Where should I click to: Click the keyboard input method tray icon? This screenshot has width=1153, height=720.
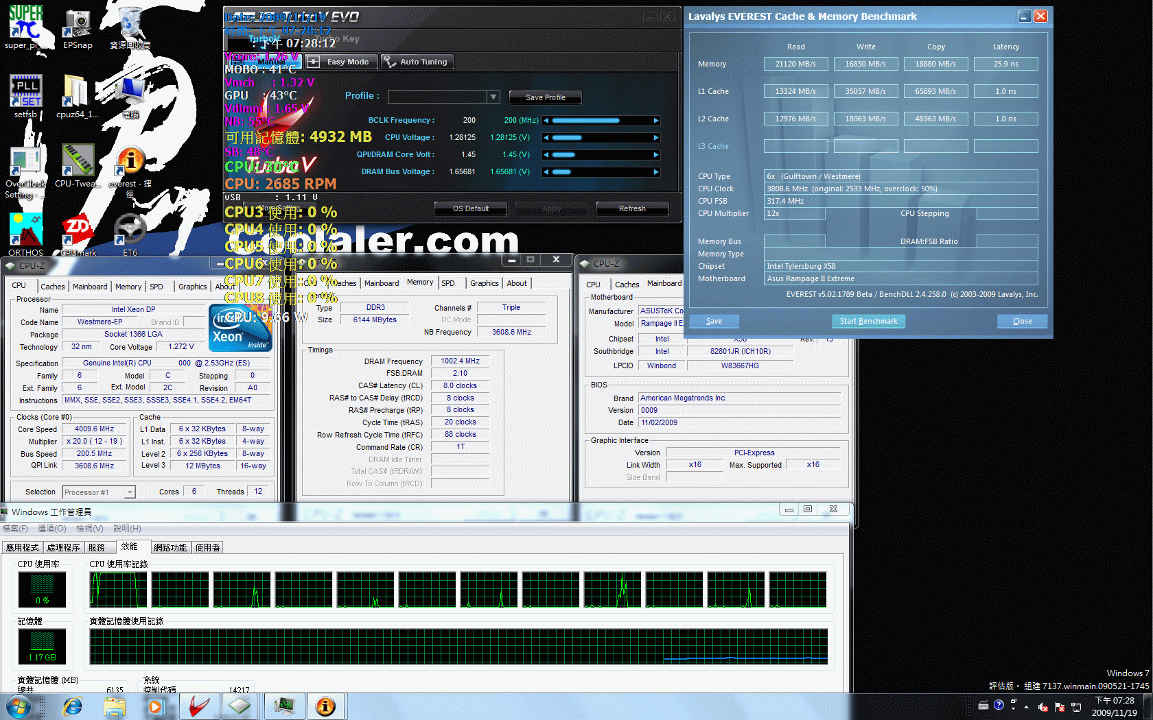tap(983, 705)
